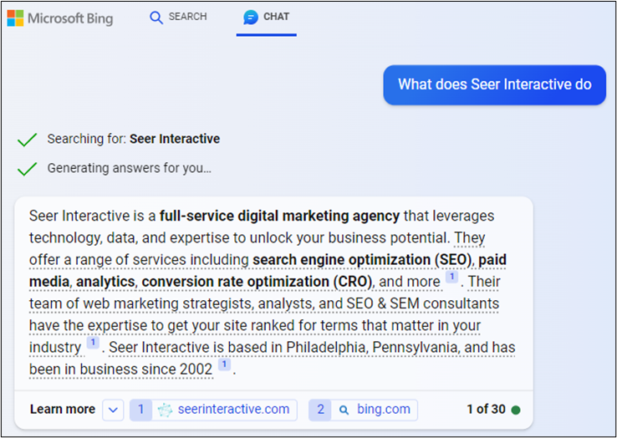Open citation 1 after "and more"
Image resolution: width=617 pixels, height=438 pixels.
point(451,278)
